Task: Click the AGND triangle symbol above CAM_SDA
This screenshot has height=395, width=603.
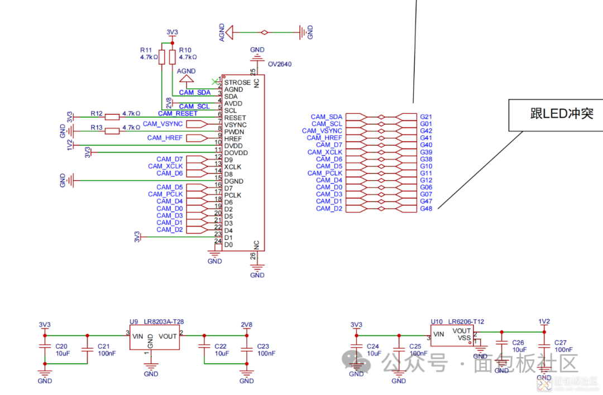Action: pyautogui.click(x=186, y=78)
